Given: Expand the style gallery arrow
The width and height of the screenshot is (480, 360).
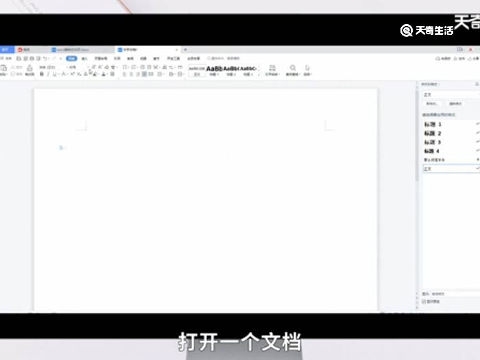Looking at the screenshot, I should click(259, 74).
